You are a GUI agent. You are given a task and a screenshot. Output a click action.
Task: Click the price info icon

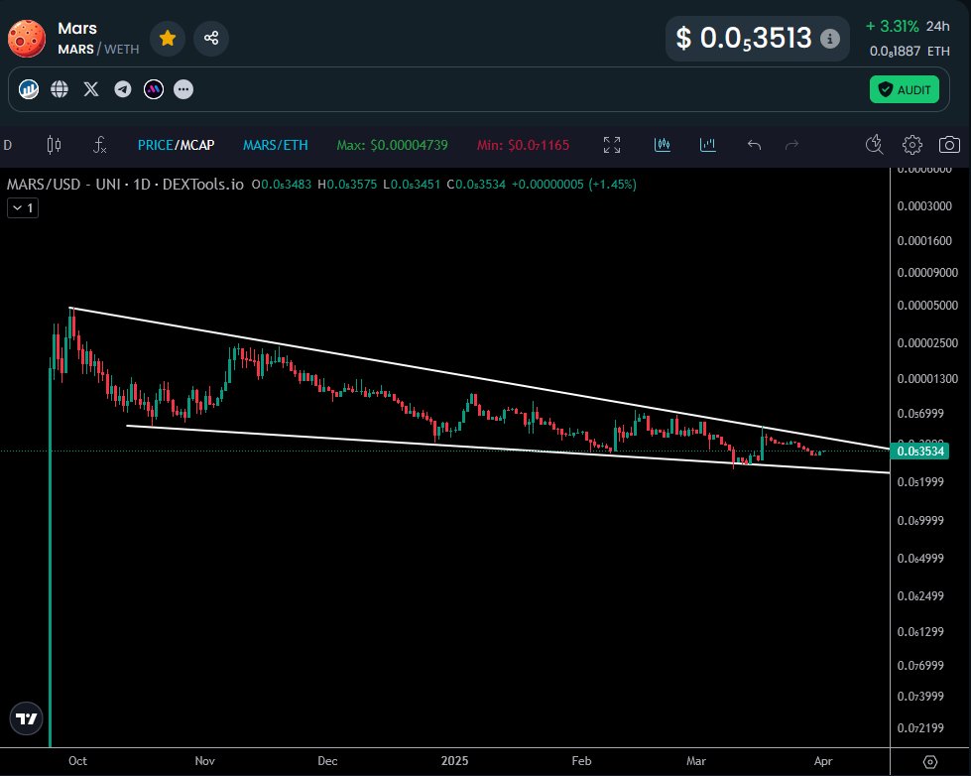point(830,39)
